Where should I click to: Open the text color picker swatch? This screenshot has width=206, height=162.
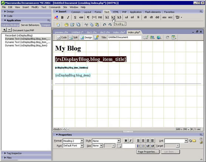click(x=119, y=146)
